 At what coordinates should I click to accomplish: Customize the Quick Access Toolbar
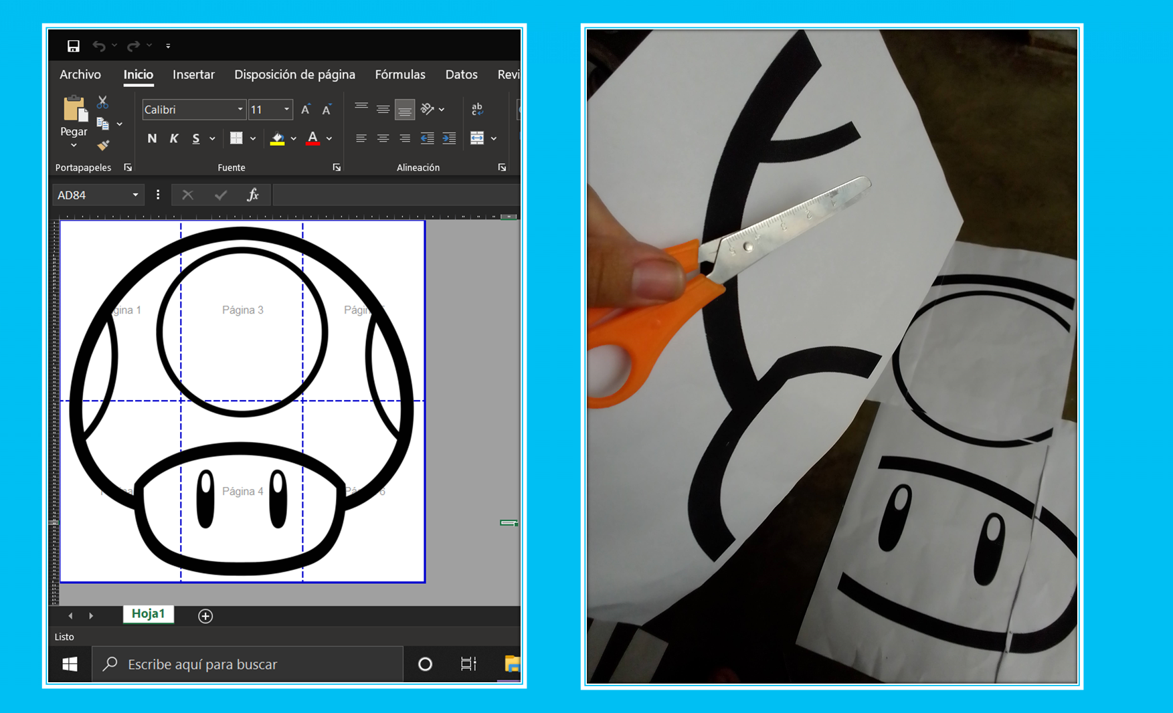point(168,46)
